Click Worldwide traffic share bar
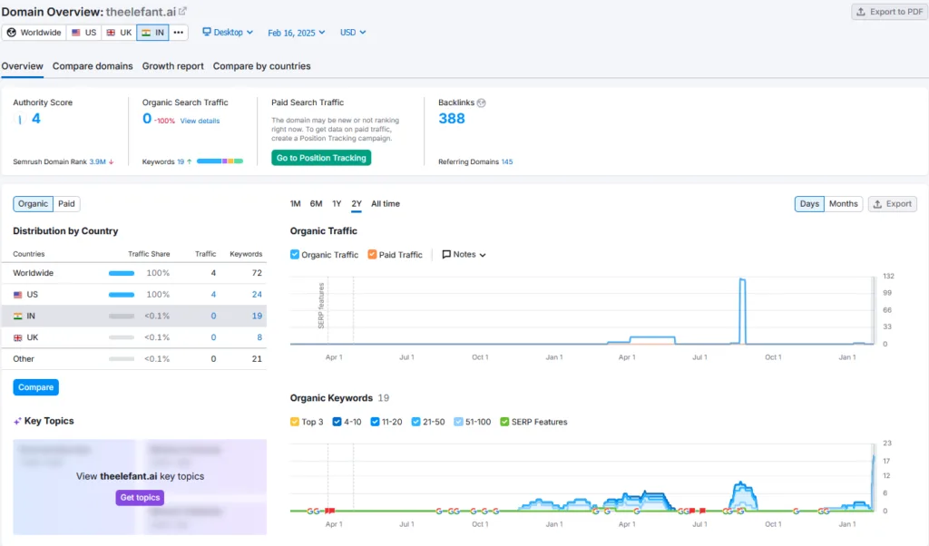929x546 pixels. coord(122,273)
